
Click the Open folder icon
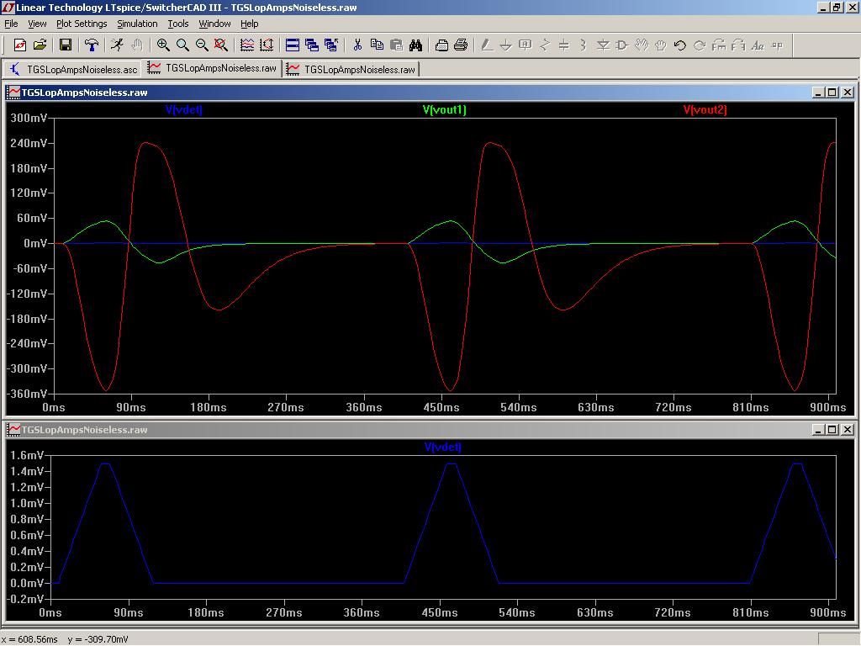click(40, 45)
